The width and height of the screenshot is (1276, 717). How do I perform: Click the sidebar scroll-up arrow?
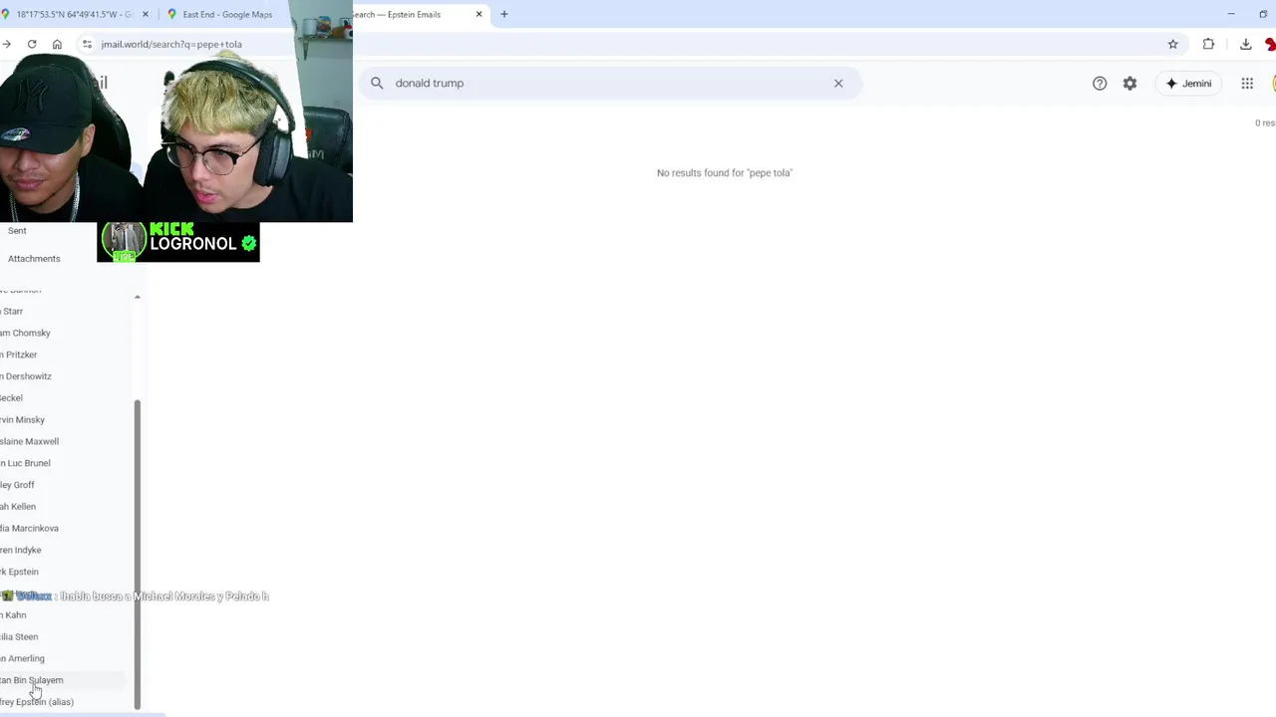point(138,297)
